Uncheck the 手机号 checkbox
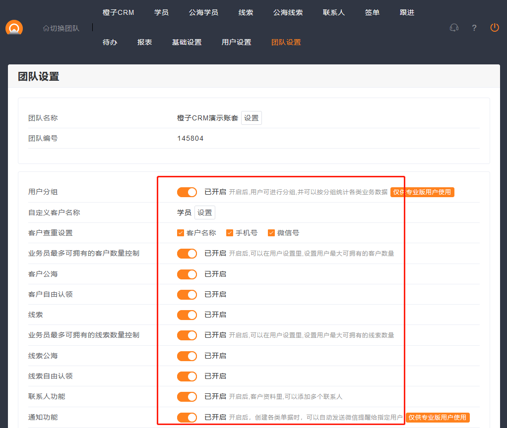The height and width of the screenshot is (428, 507). click(x=230, y=233)
